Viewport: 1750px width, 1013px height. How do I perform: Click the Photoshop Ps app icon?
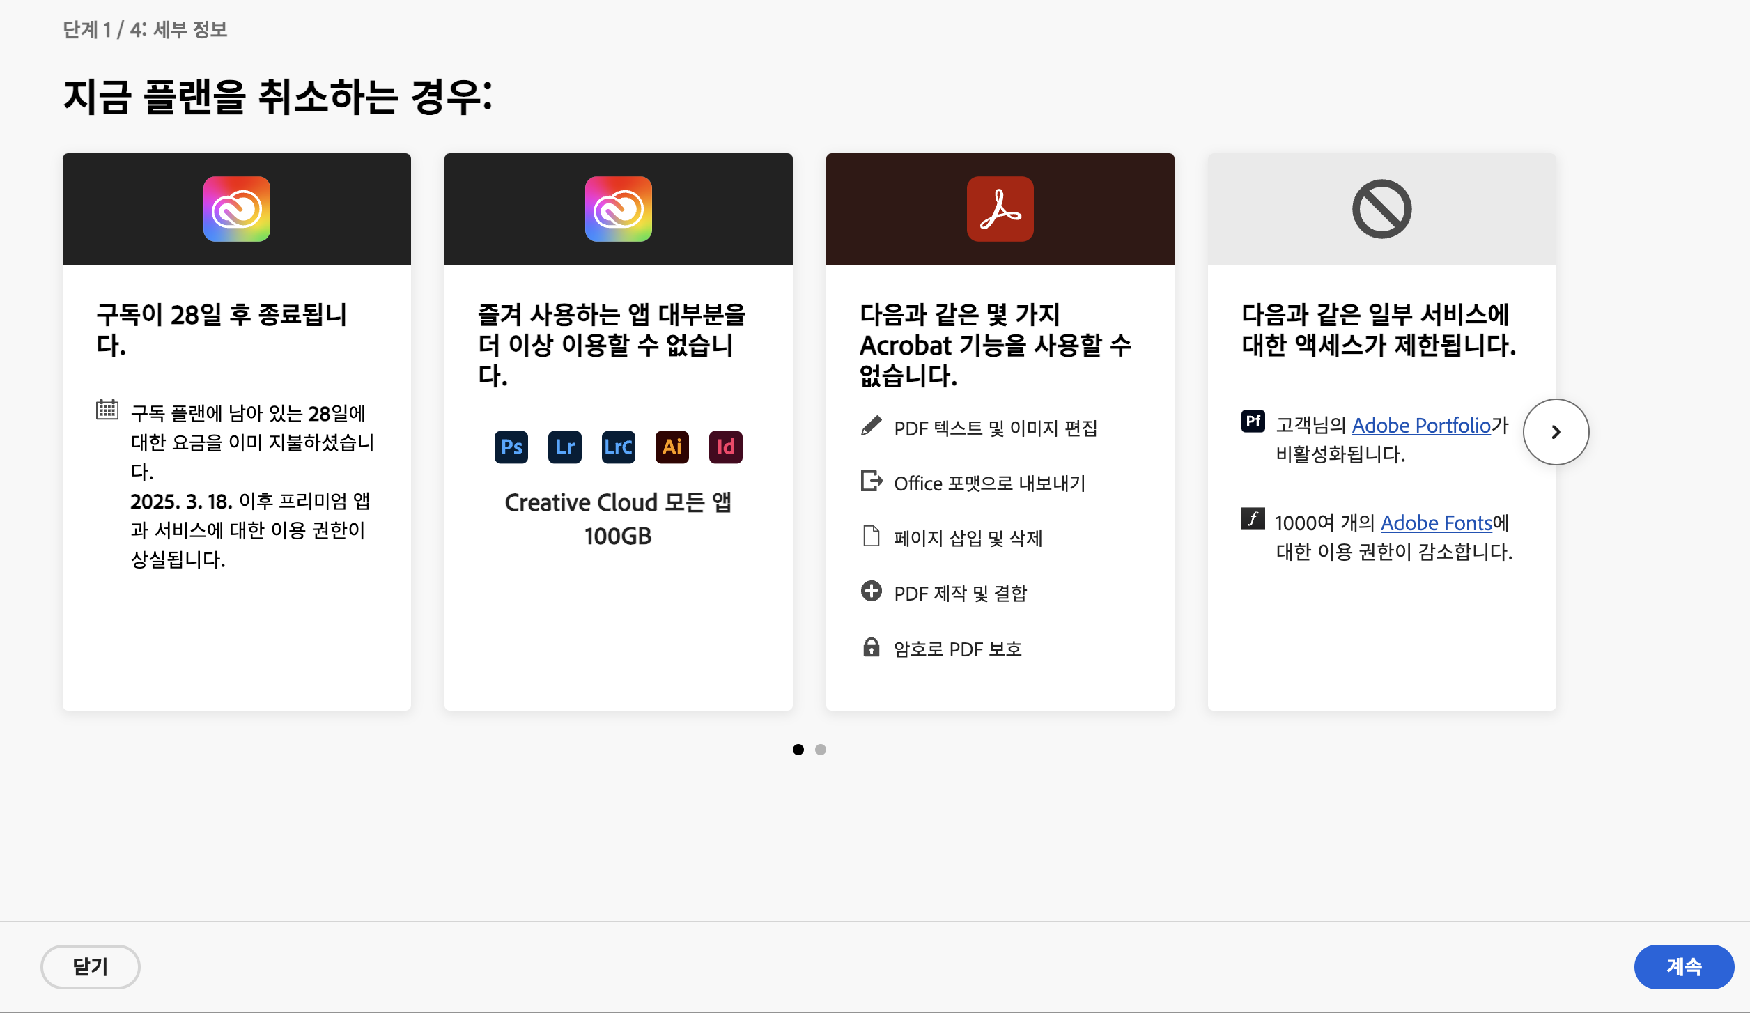tap(511, 447)
